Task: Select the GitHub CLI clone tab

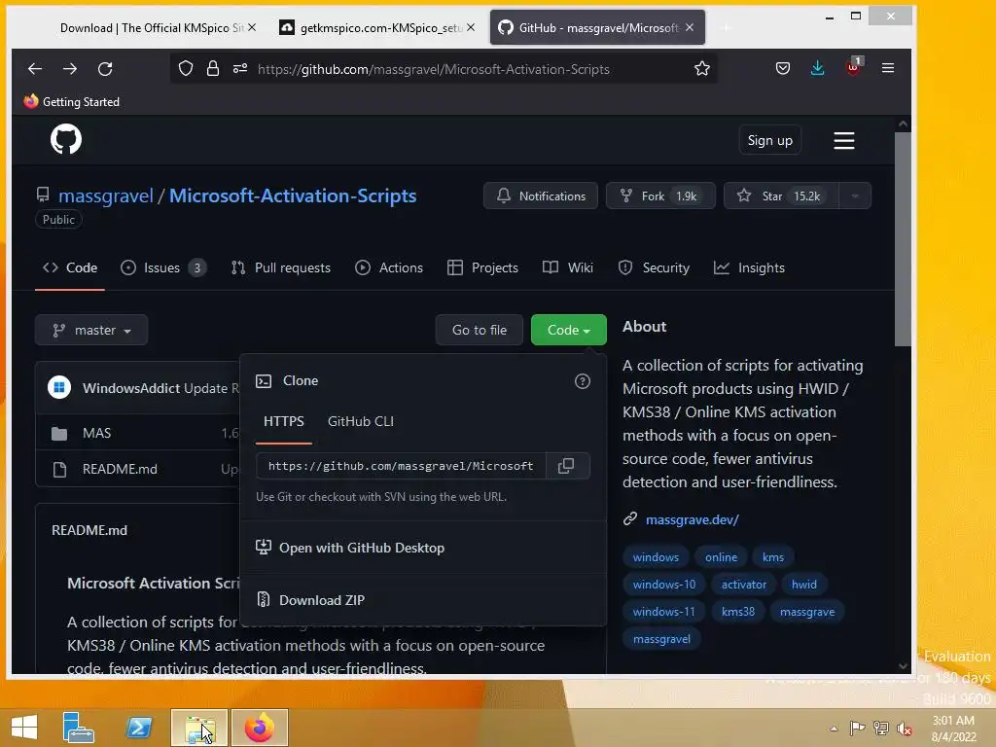Action: point(361,421)
